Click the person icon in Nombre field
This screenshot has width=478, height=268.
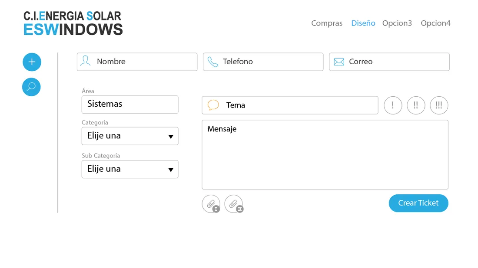(85, 61)
